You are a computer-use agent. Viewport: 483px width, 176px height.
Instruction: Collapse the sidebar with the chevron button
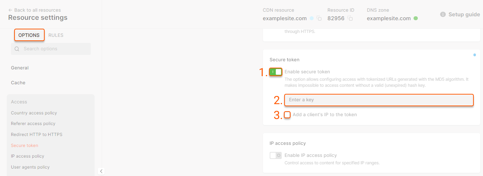(x=101, y=171)
